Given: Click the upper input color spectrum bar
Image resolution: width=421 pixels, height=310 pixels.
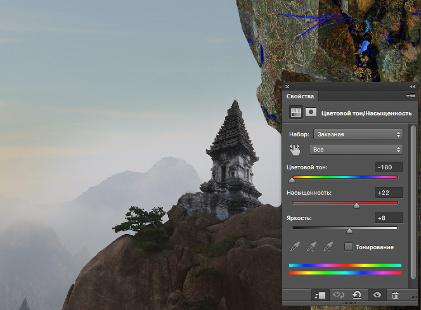Looking at the screenshot, I should (345, 265).
